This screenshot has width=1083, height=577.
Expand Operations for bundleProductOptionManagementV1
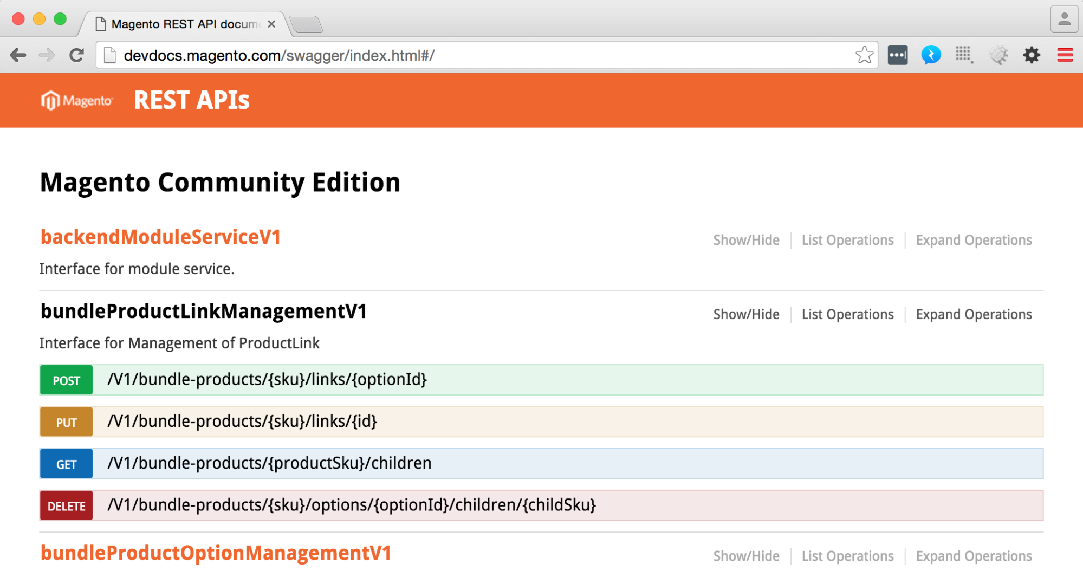[974, 556]
